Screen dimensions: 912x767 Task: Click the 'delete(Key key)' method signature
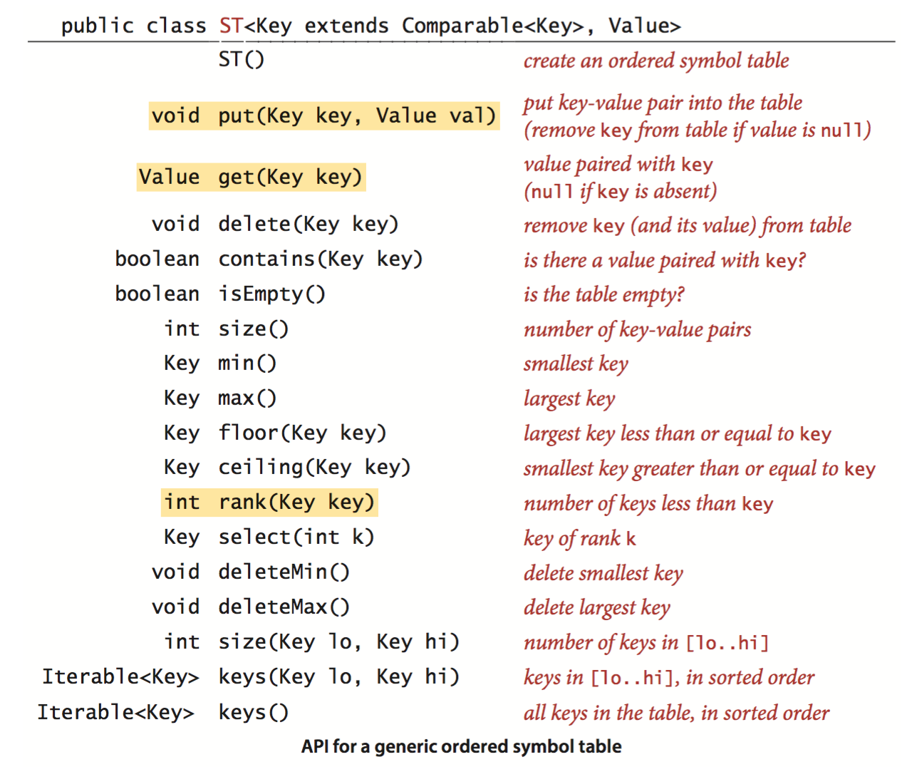click(x=308, y=224)
